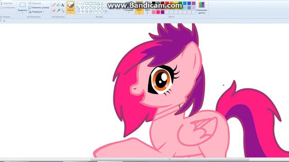Click the Cut button
Image resolution: width=289 pixels, height=162 pixels.
[7, 3]
